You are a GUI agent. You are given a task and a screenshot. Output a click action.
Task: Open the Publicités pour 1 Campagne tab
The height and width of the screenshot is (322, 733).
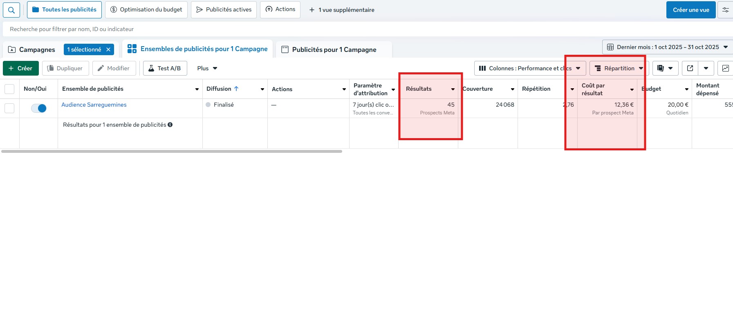tap(334, 49)
